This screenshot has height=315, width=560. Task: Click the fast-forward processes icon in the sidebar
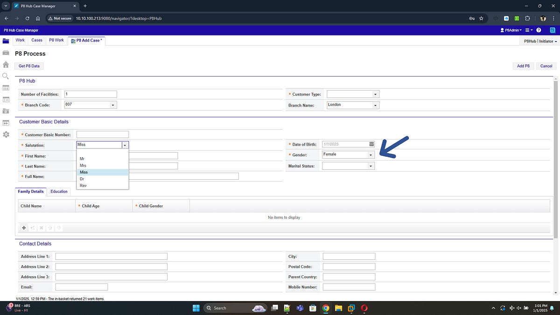tap(6, 123)
